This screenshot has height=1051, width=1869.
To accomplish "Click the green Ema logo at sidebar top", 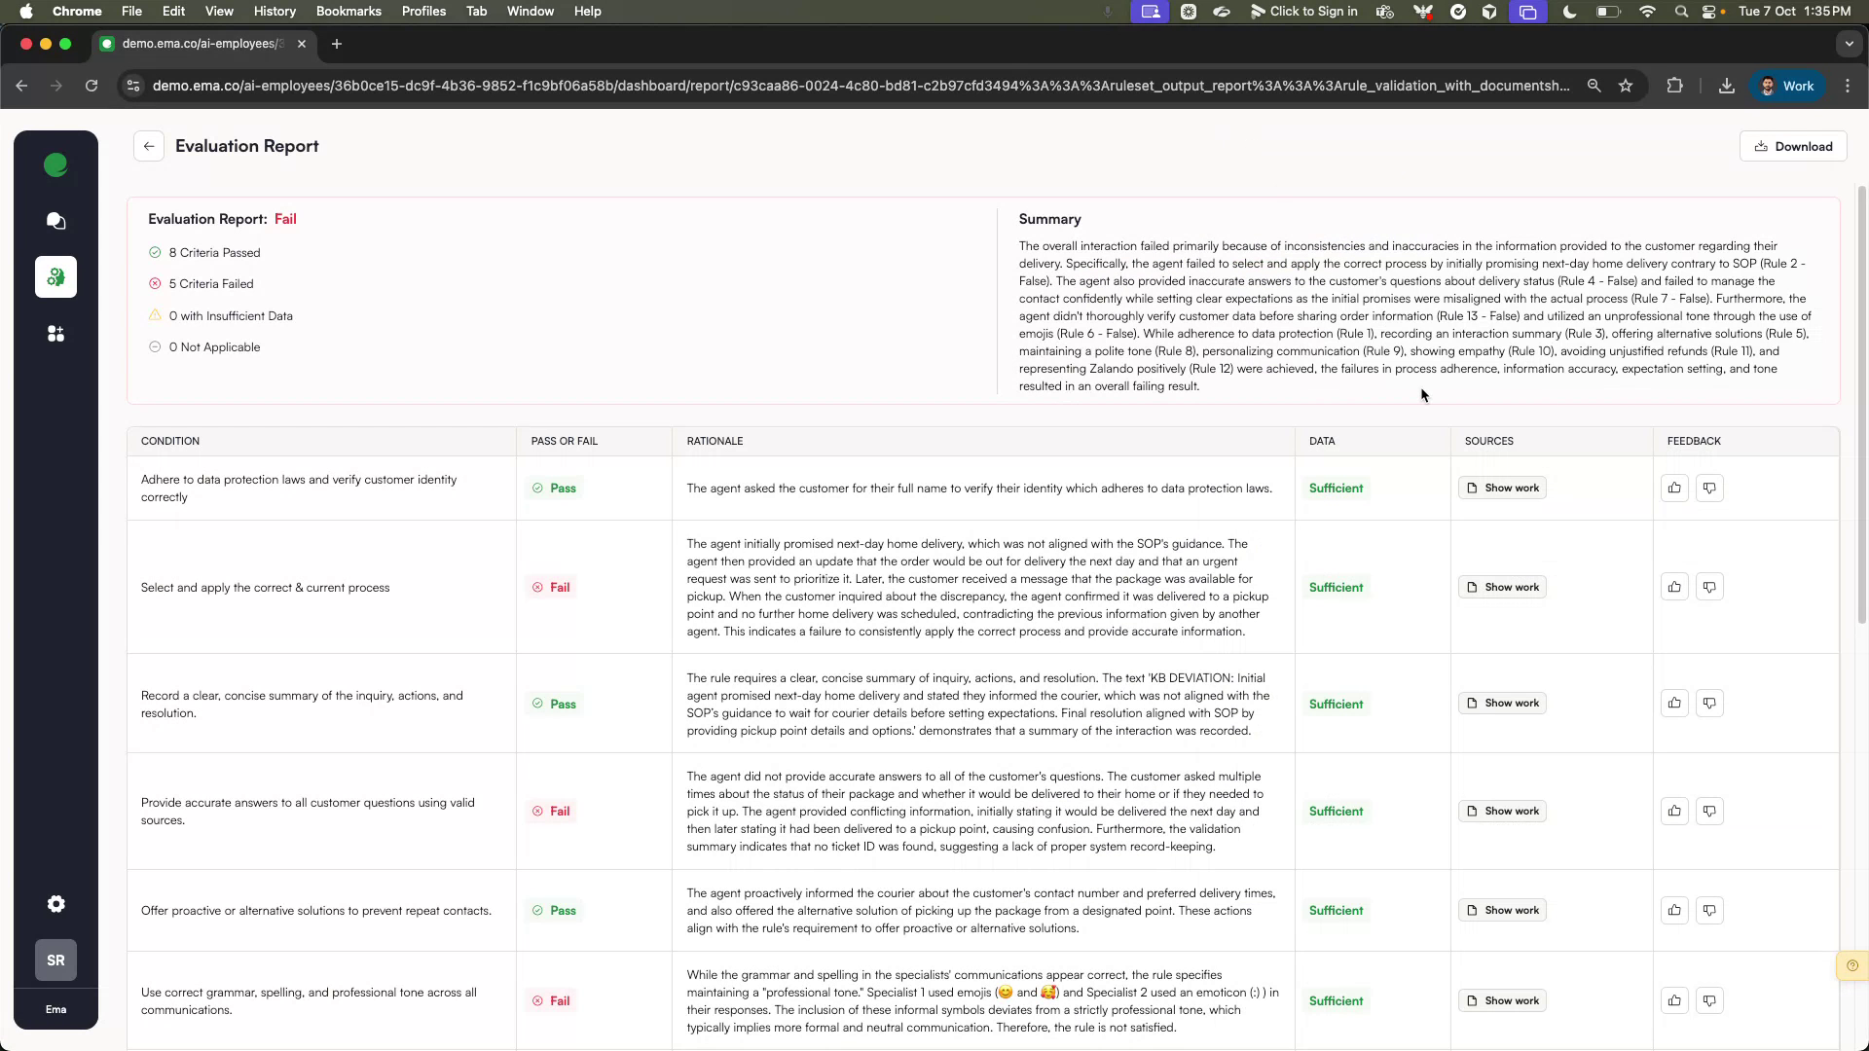I will (x=55, y=164).
